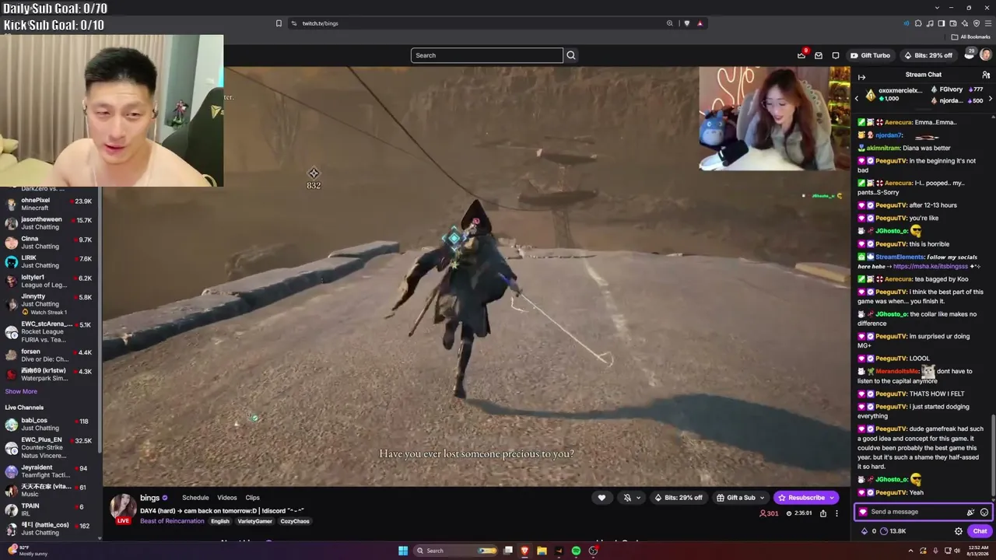996x560 pixels.
Task: Click the page zoom magnifier icon
Action: (669, 23)
